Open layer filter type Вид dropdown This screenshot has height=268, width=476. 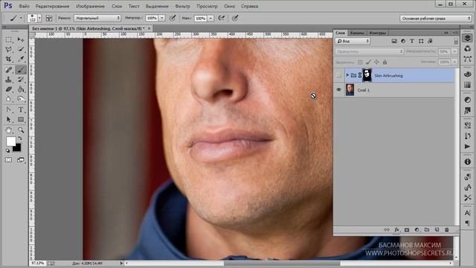(353, 41)
